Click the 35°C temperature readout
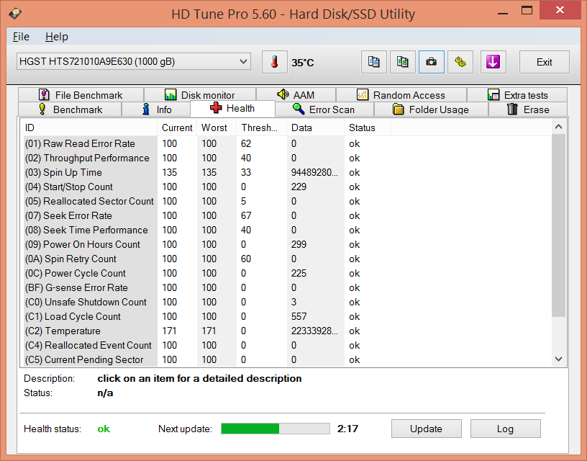This screenshot has height=461, width=587. click(302, 63)
